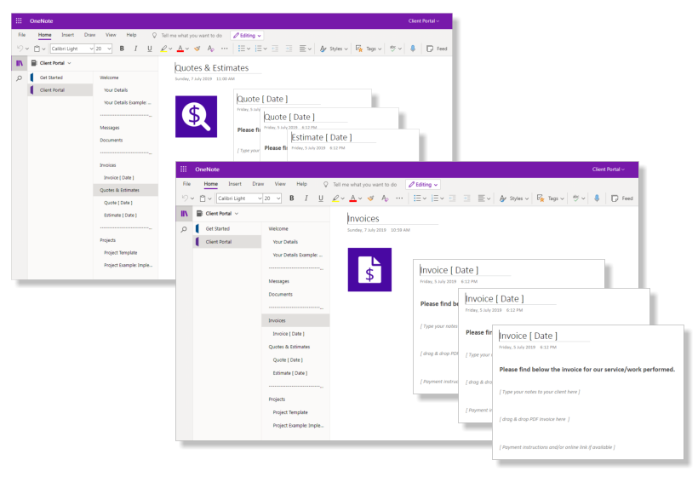Viewport: 698px width, 477px height.
Task: Click the notebooks library icon in the front window
Action: [185, 213]
